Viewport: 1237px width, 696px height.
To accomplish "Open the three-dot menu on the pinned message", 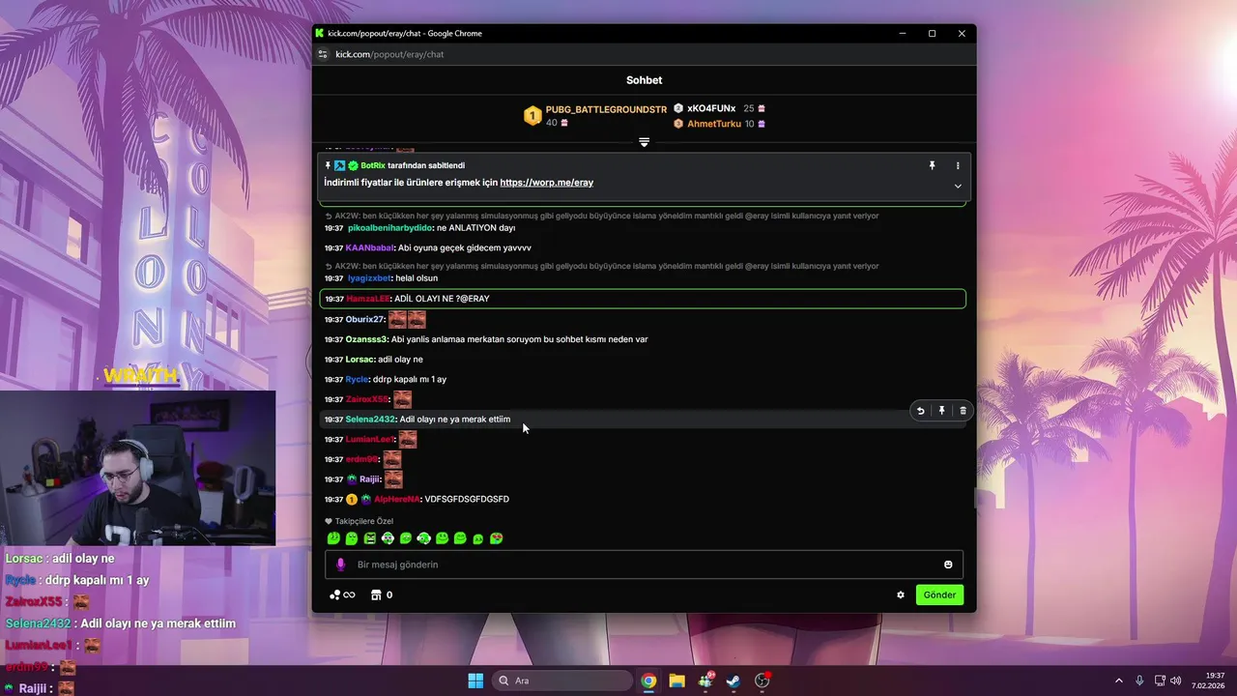I will pos(958,165).
